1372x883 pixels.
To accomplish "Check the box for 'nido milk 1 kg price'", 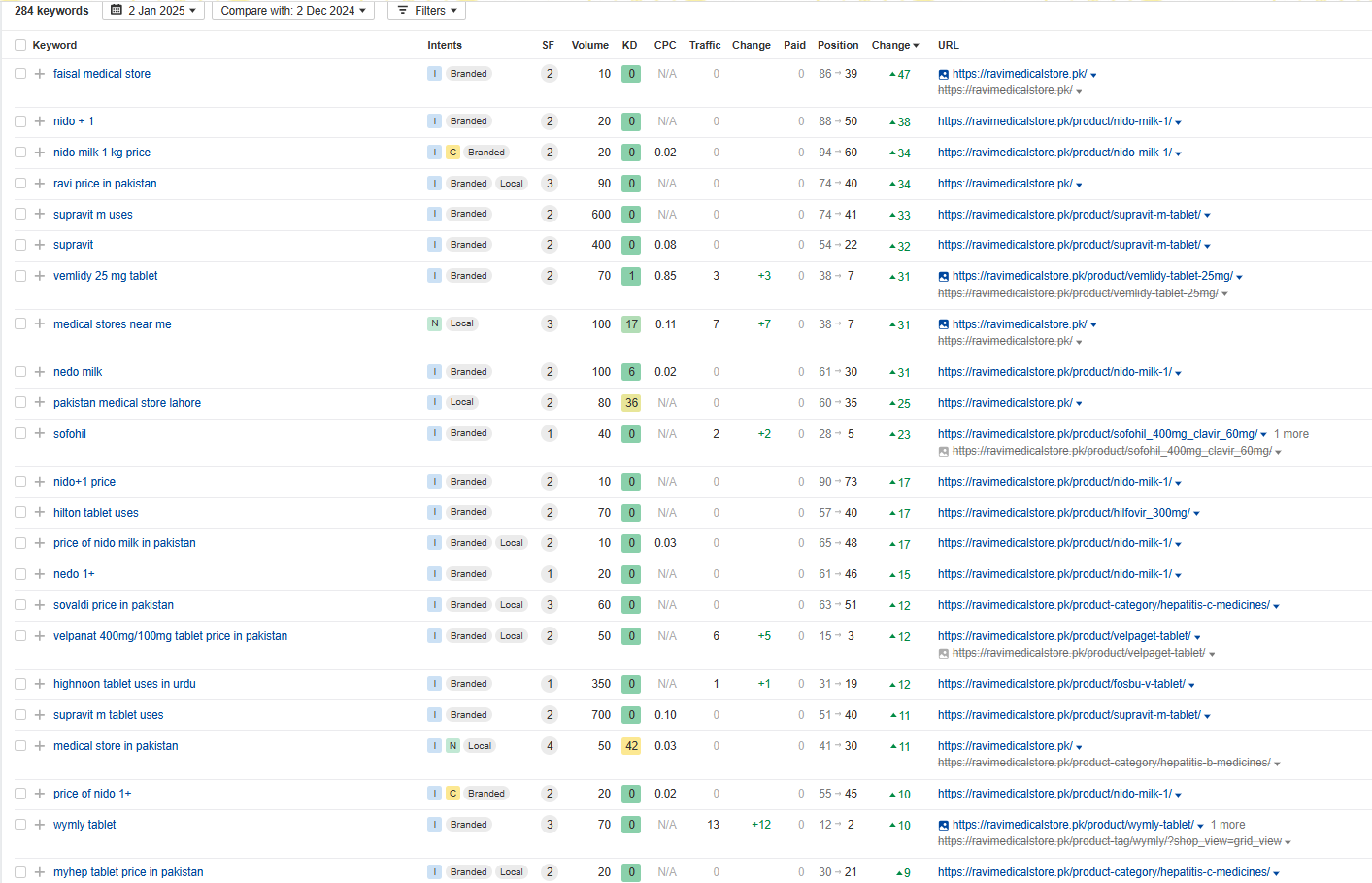I will (x=20, y=153).
